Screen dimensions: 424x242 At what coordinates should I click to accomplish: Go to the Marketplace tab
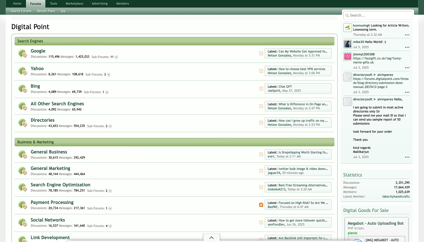pyautogui.click(x=74, y=4)
